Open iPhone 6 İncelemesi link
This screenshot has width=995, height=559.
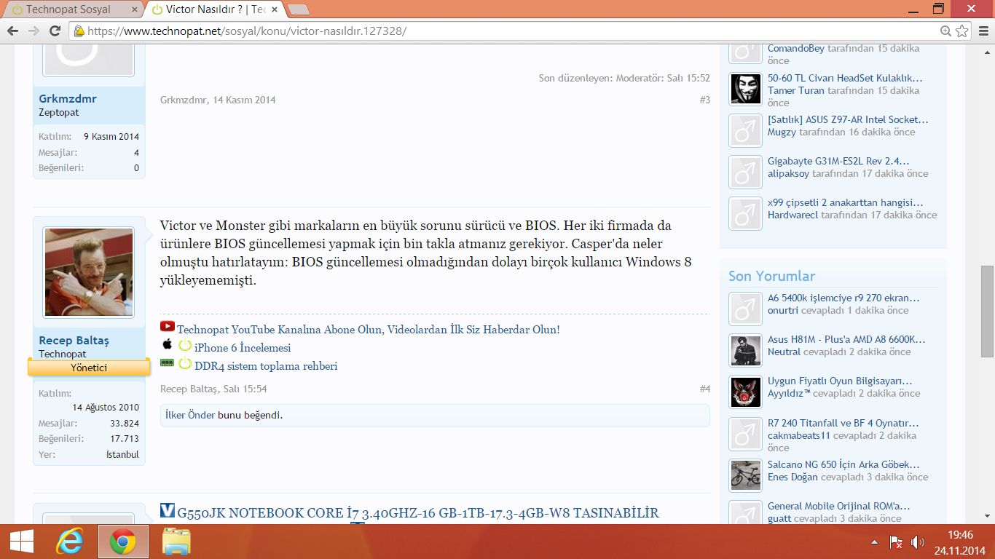(x=243, y=348)
